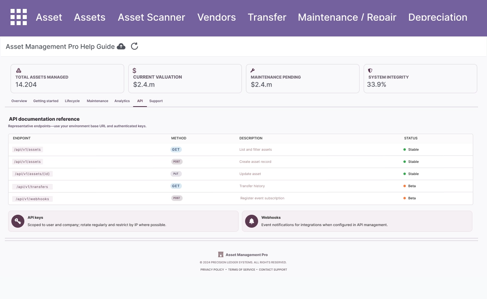Click the POST badge in Register event subscription row
This screenshot has height=299, width=487.
[x=177, y=198]
